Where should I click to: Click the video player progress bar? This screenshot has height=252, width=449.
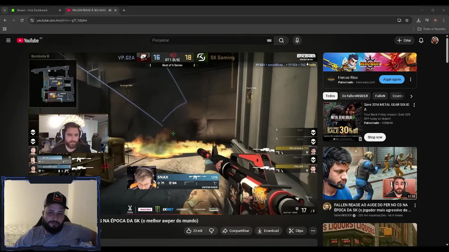pos(173,214)
